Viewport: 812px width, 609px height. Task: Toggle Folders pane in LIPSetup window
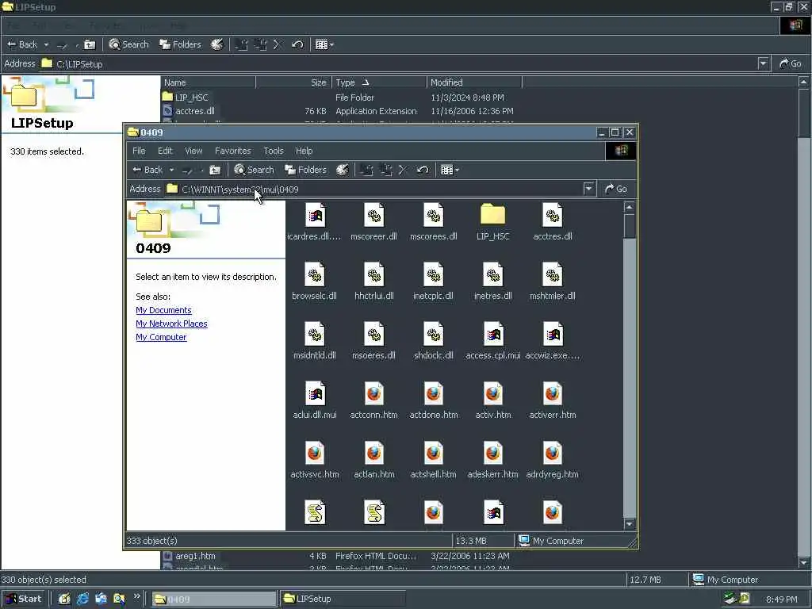pyautogui.click(x=180, y=44)
